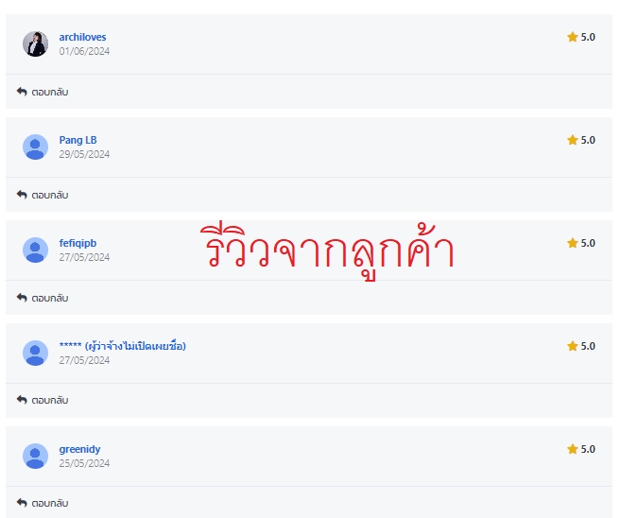Image resolution: width=621 pixels, height=518 pixels.
Task: Click the Pang LB avatar icon
Action: (x=35, y=147)
